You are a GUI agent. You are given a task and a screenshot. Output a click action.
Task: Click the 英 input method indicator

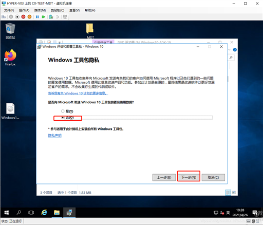tap(228, 213)
